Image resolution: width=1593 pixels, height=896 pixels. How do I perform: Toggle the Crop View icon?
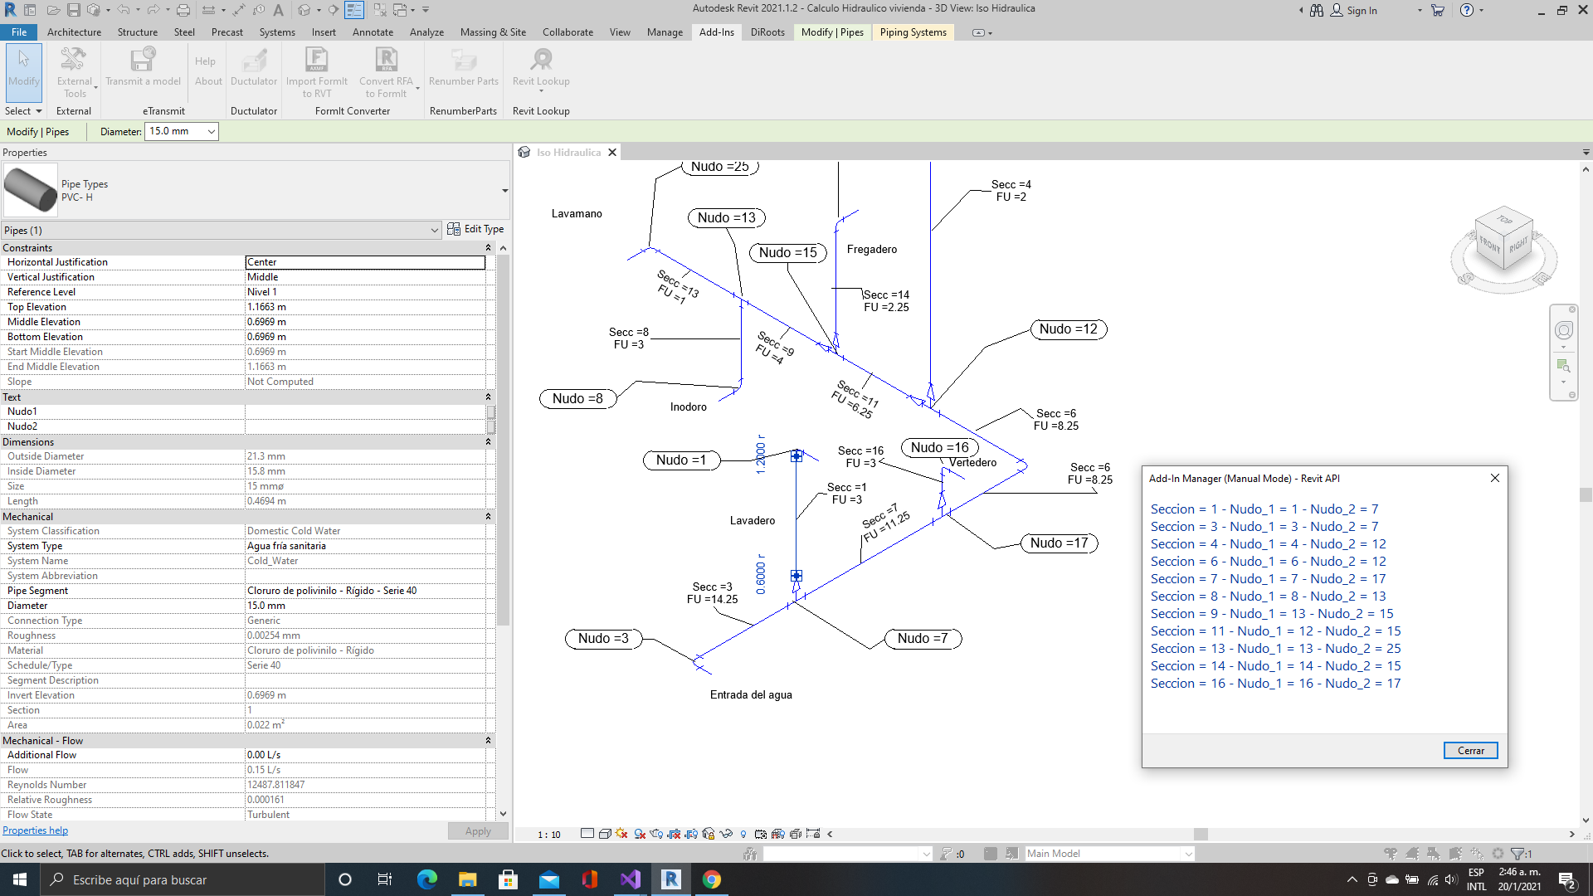click(673, 834)
